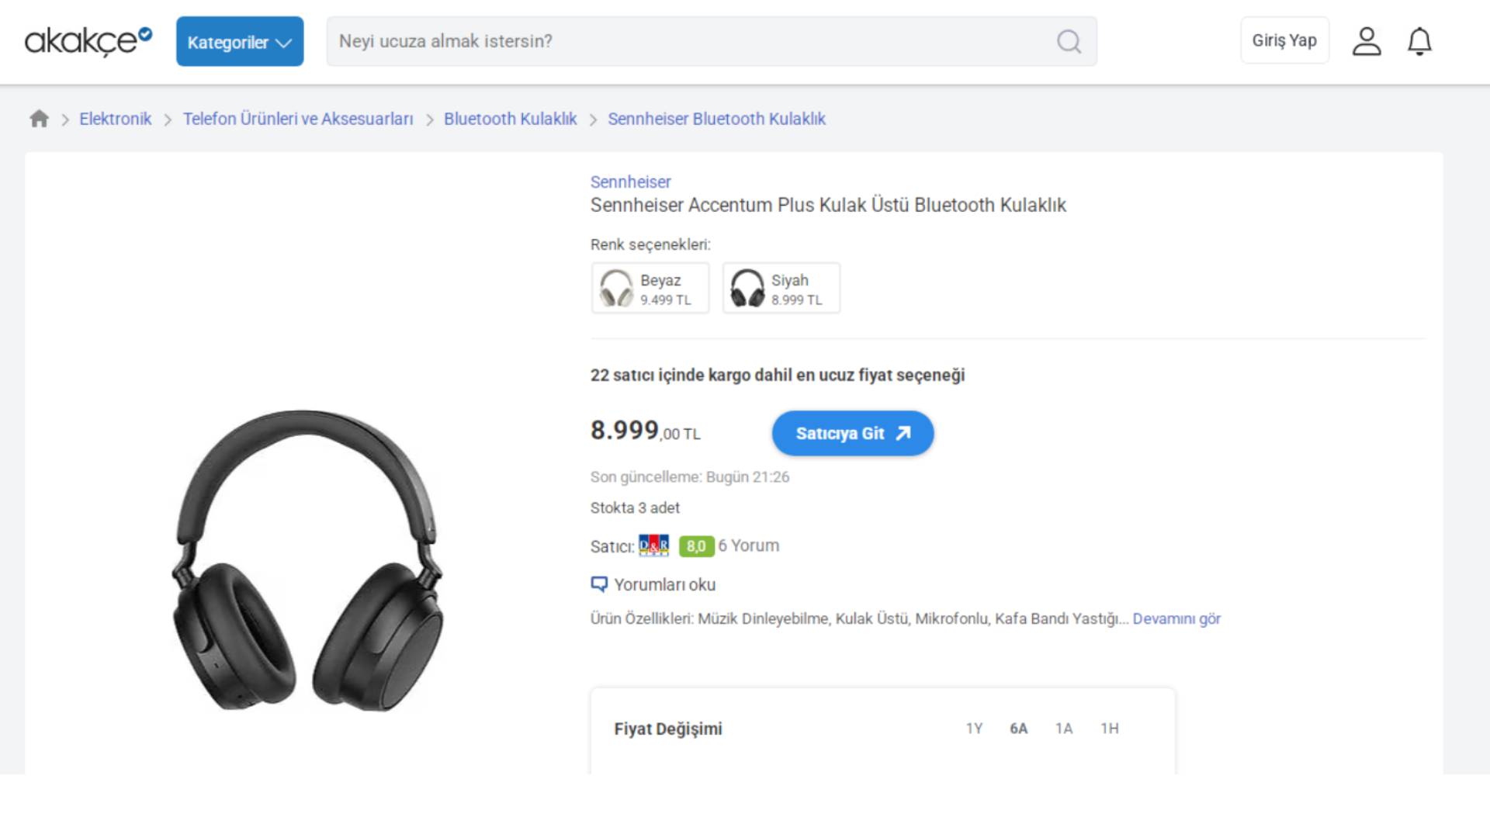Open notifications bell icon
Viewport: 1490px width, 838px height.
(1419, 41)
